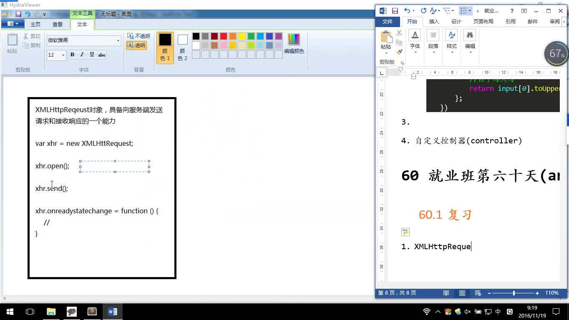Open Wi-Fi network tray icon
Screen dimensions: 569x320
coord(426,312)
